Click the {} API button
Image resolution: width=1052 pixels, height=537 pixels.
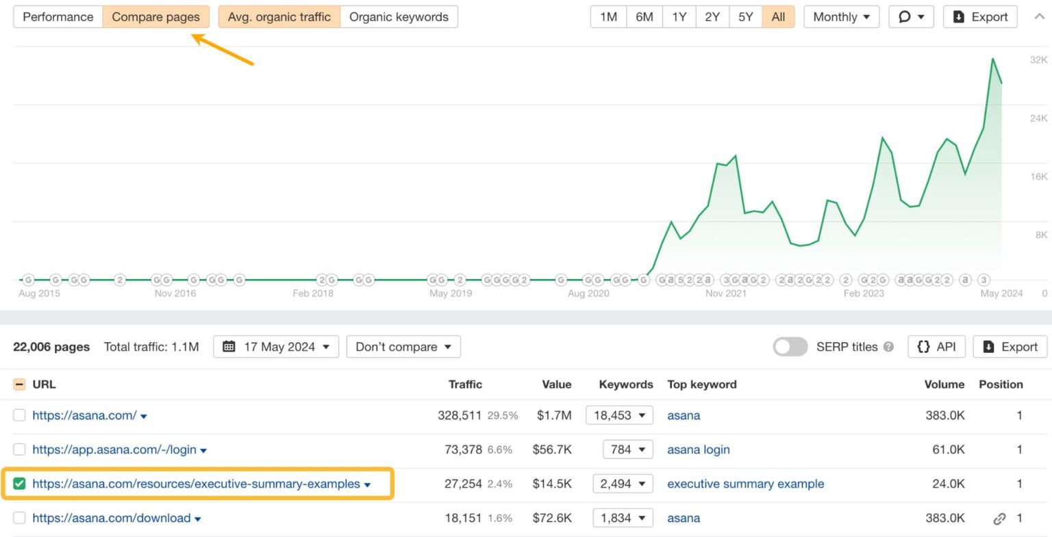[936, 346]
